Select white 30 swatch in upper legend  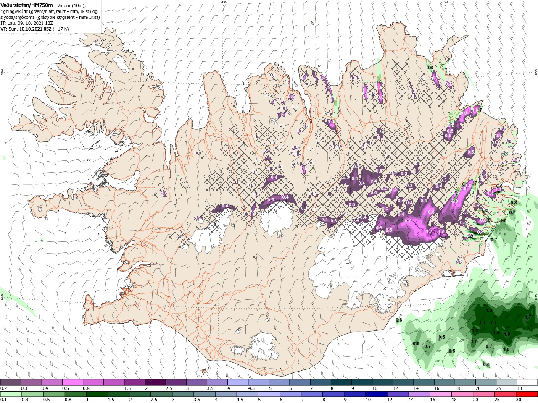click(x=527, y=382)
